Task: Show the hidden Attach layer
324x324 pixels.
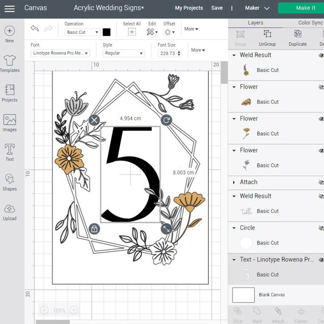Action: point(321,182)
